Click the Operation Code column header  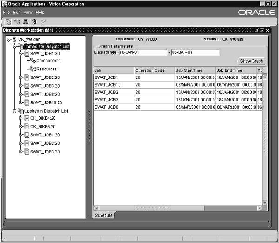tap(154, 70)
